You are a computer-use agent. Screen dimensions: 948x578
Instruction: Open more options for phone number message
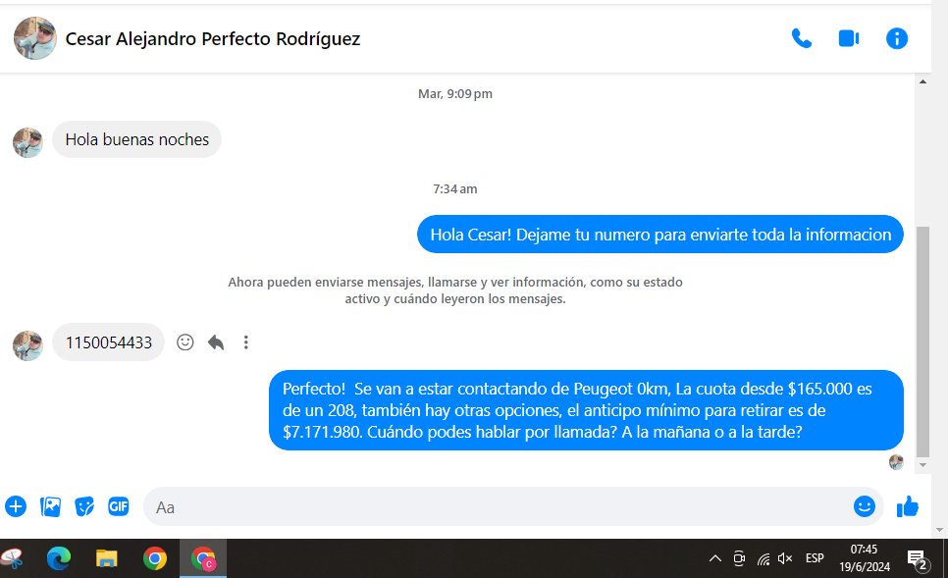(x=246, y=342)
